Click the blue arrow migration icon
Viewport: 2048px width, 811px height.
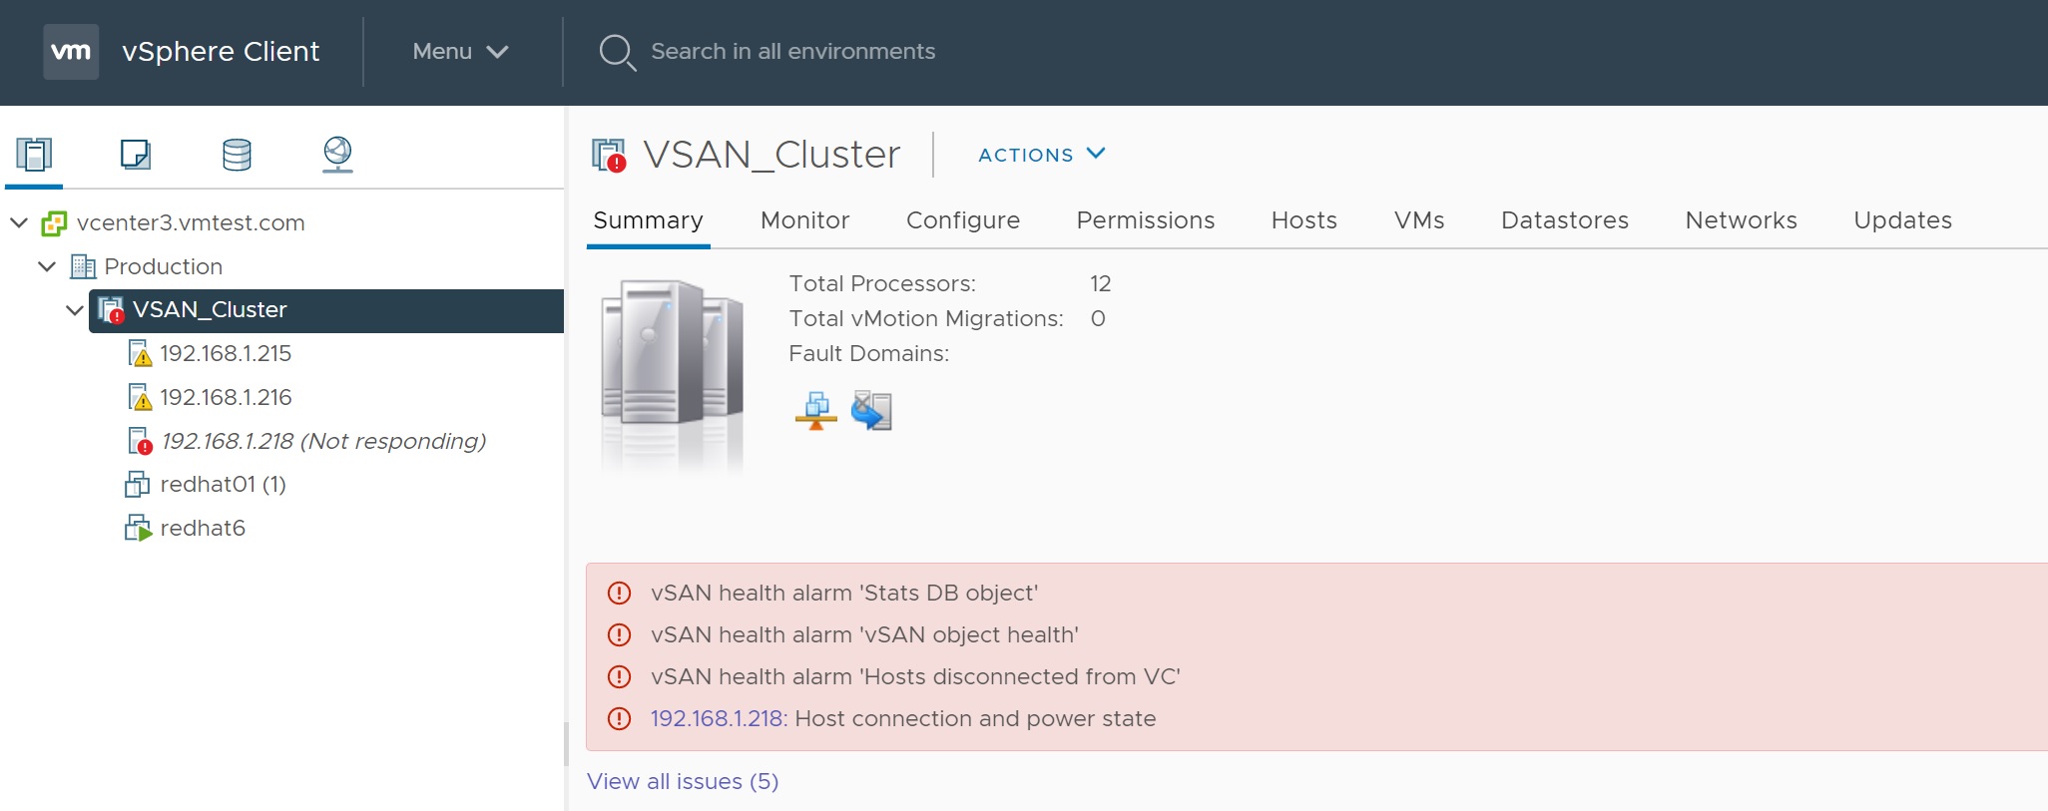[871, 410]
